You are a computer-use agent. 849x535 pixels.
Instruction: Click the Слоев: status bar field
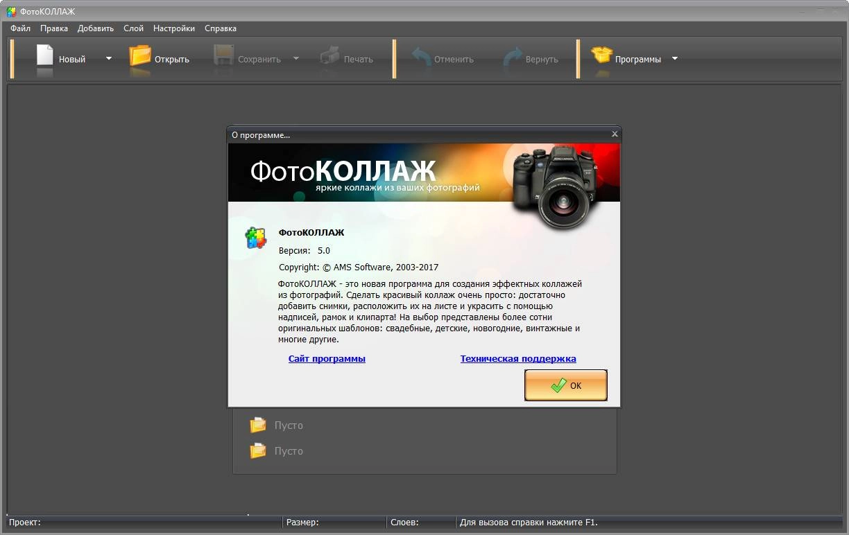pos(421,522)
